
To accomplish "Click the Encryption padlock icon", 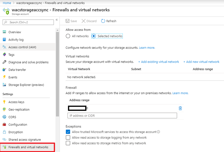I will (4, 132).
